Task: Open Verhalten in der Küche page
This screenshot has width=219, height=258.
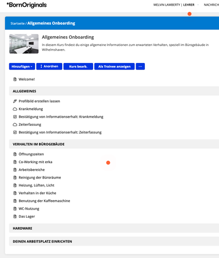Action: tap(38, 193)
